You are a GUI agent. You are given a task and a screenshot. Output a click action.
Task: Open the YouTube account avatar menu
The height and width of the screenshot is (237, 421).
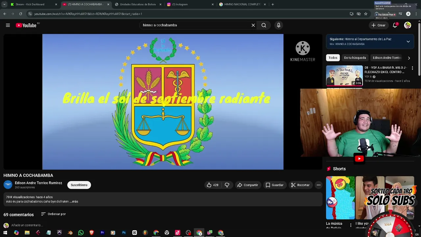(408, 25)
